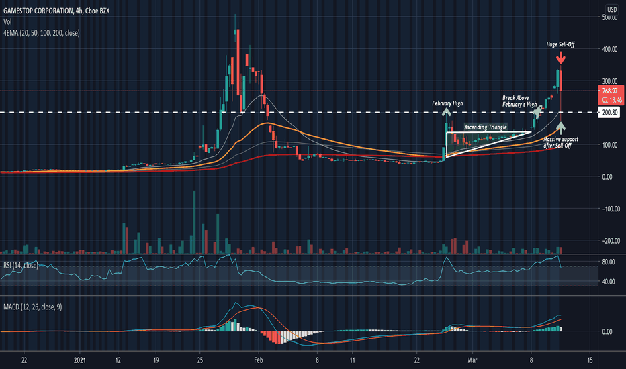Click the Huge Sell-Off annotation text

tap(561, 44)
